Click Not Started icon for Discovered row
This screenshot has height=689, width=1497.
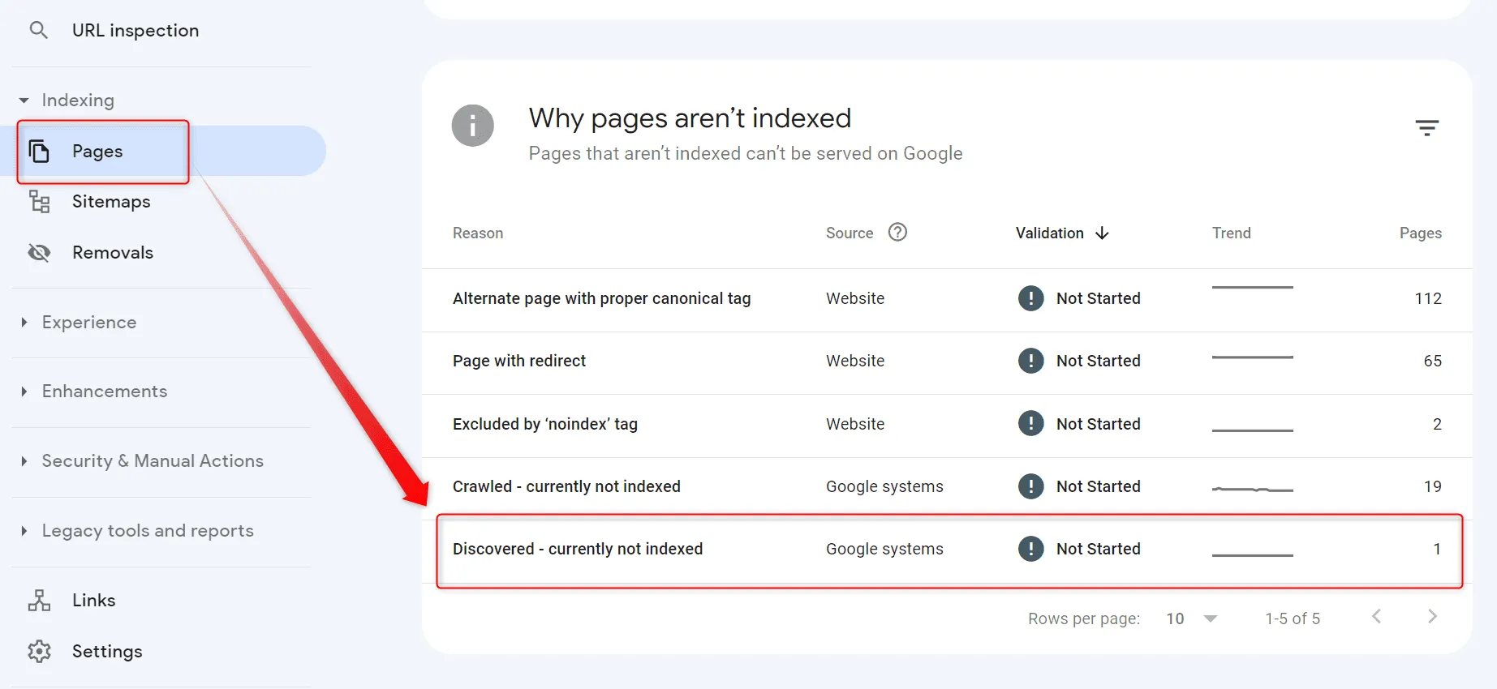[x=1031, y=549]
